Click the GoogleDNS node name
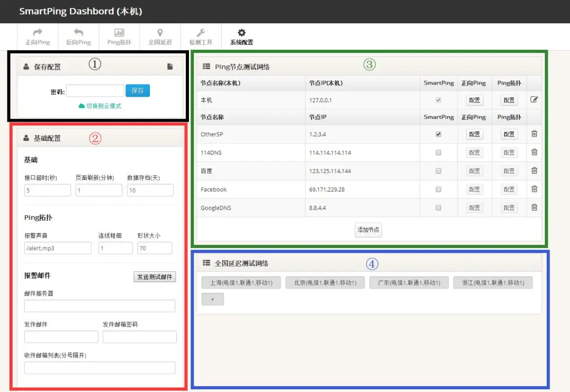The height and width of the screenshot is (392, 570). tap(216, 208)
